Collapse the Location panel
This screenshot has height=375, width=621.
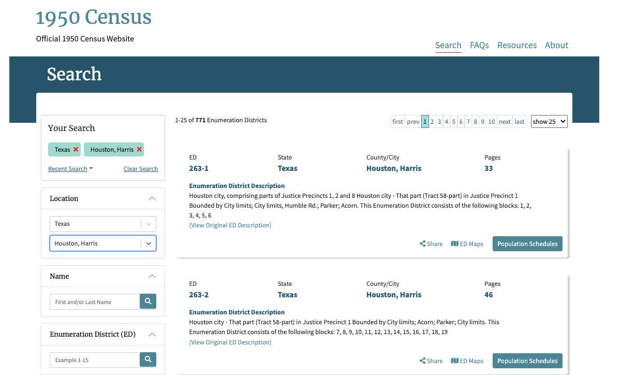point(152,198)
